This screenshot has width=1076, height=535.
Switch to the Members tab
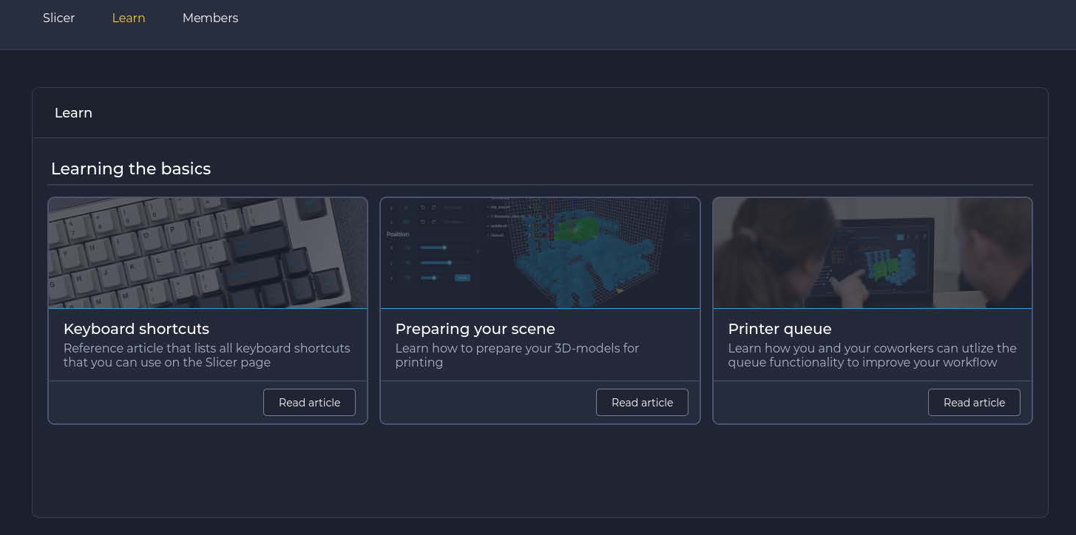click(x=210, y=18)
